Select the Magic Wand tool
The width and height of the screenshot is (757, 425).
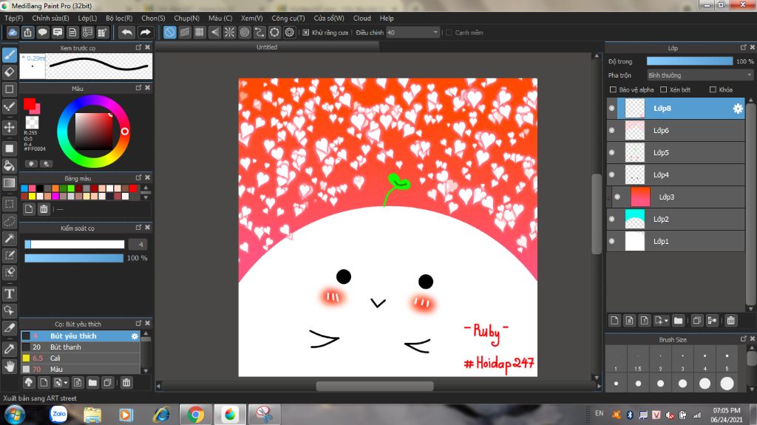point(9,238)
